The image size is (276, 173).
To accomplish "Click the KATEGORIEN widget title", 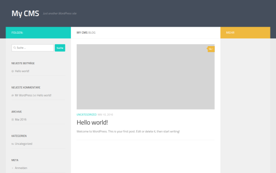I will (x=19, y=136).
